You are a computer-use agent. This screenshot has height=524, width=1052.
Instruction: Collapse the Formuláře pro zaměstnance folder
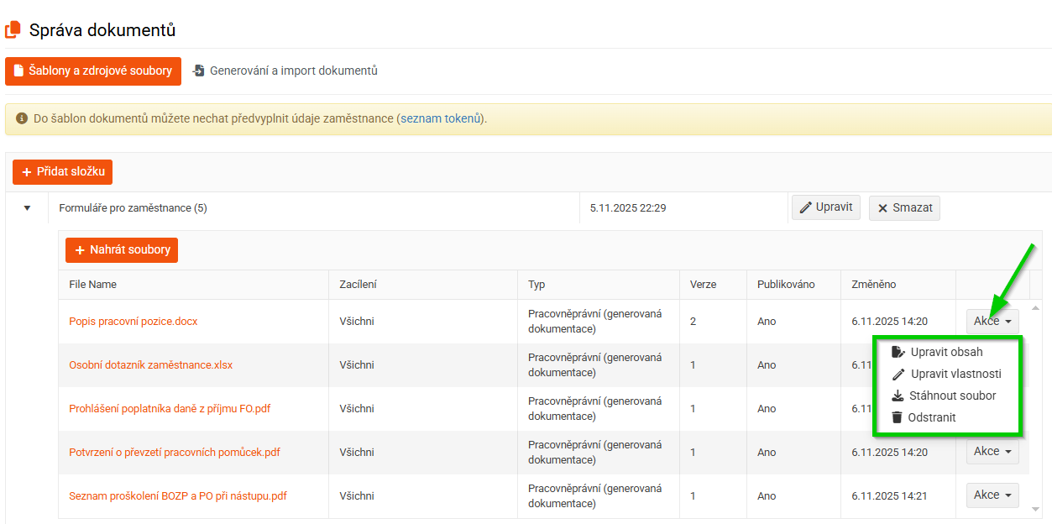click(27, 208)
